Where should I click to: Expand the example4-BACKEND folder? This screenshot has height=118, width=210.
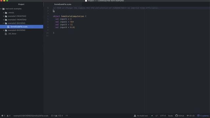(4, 30)
